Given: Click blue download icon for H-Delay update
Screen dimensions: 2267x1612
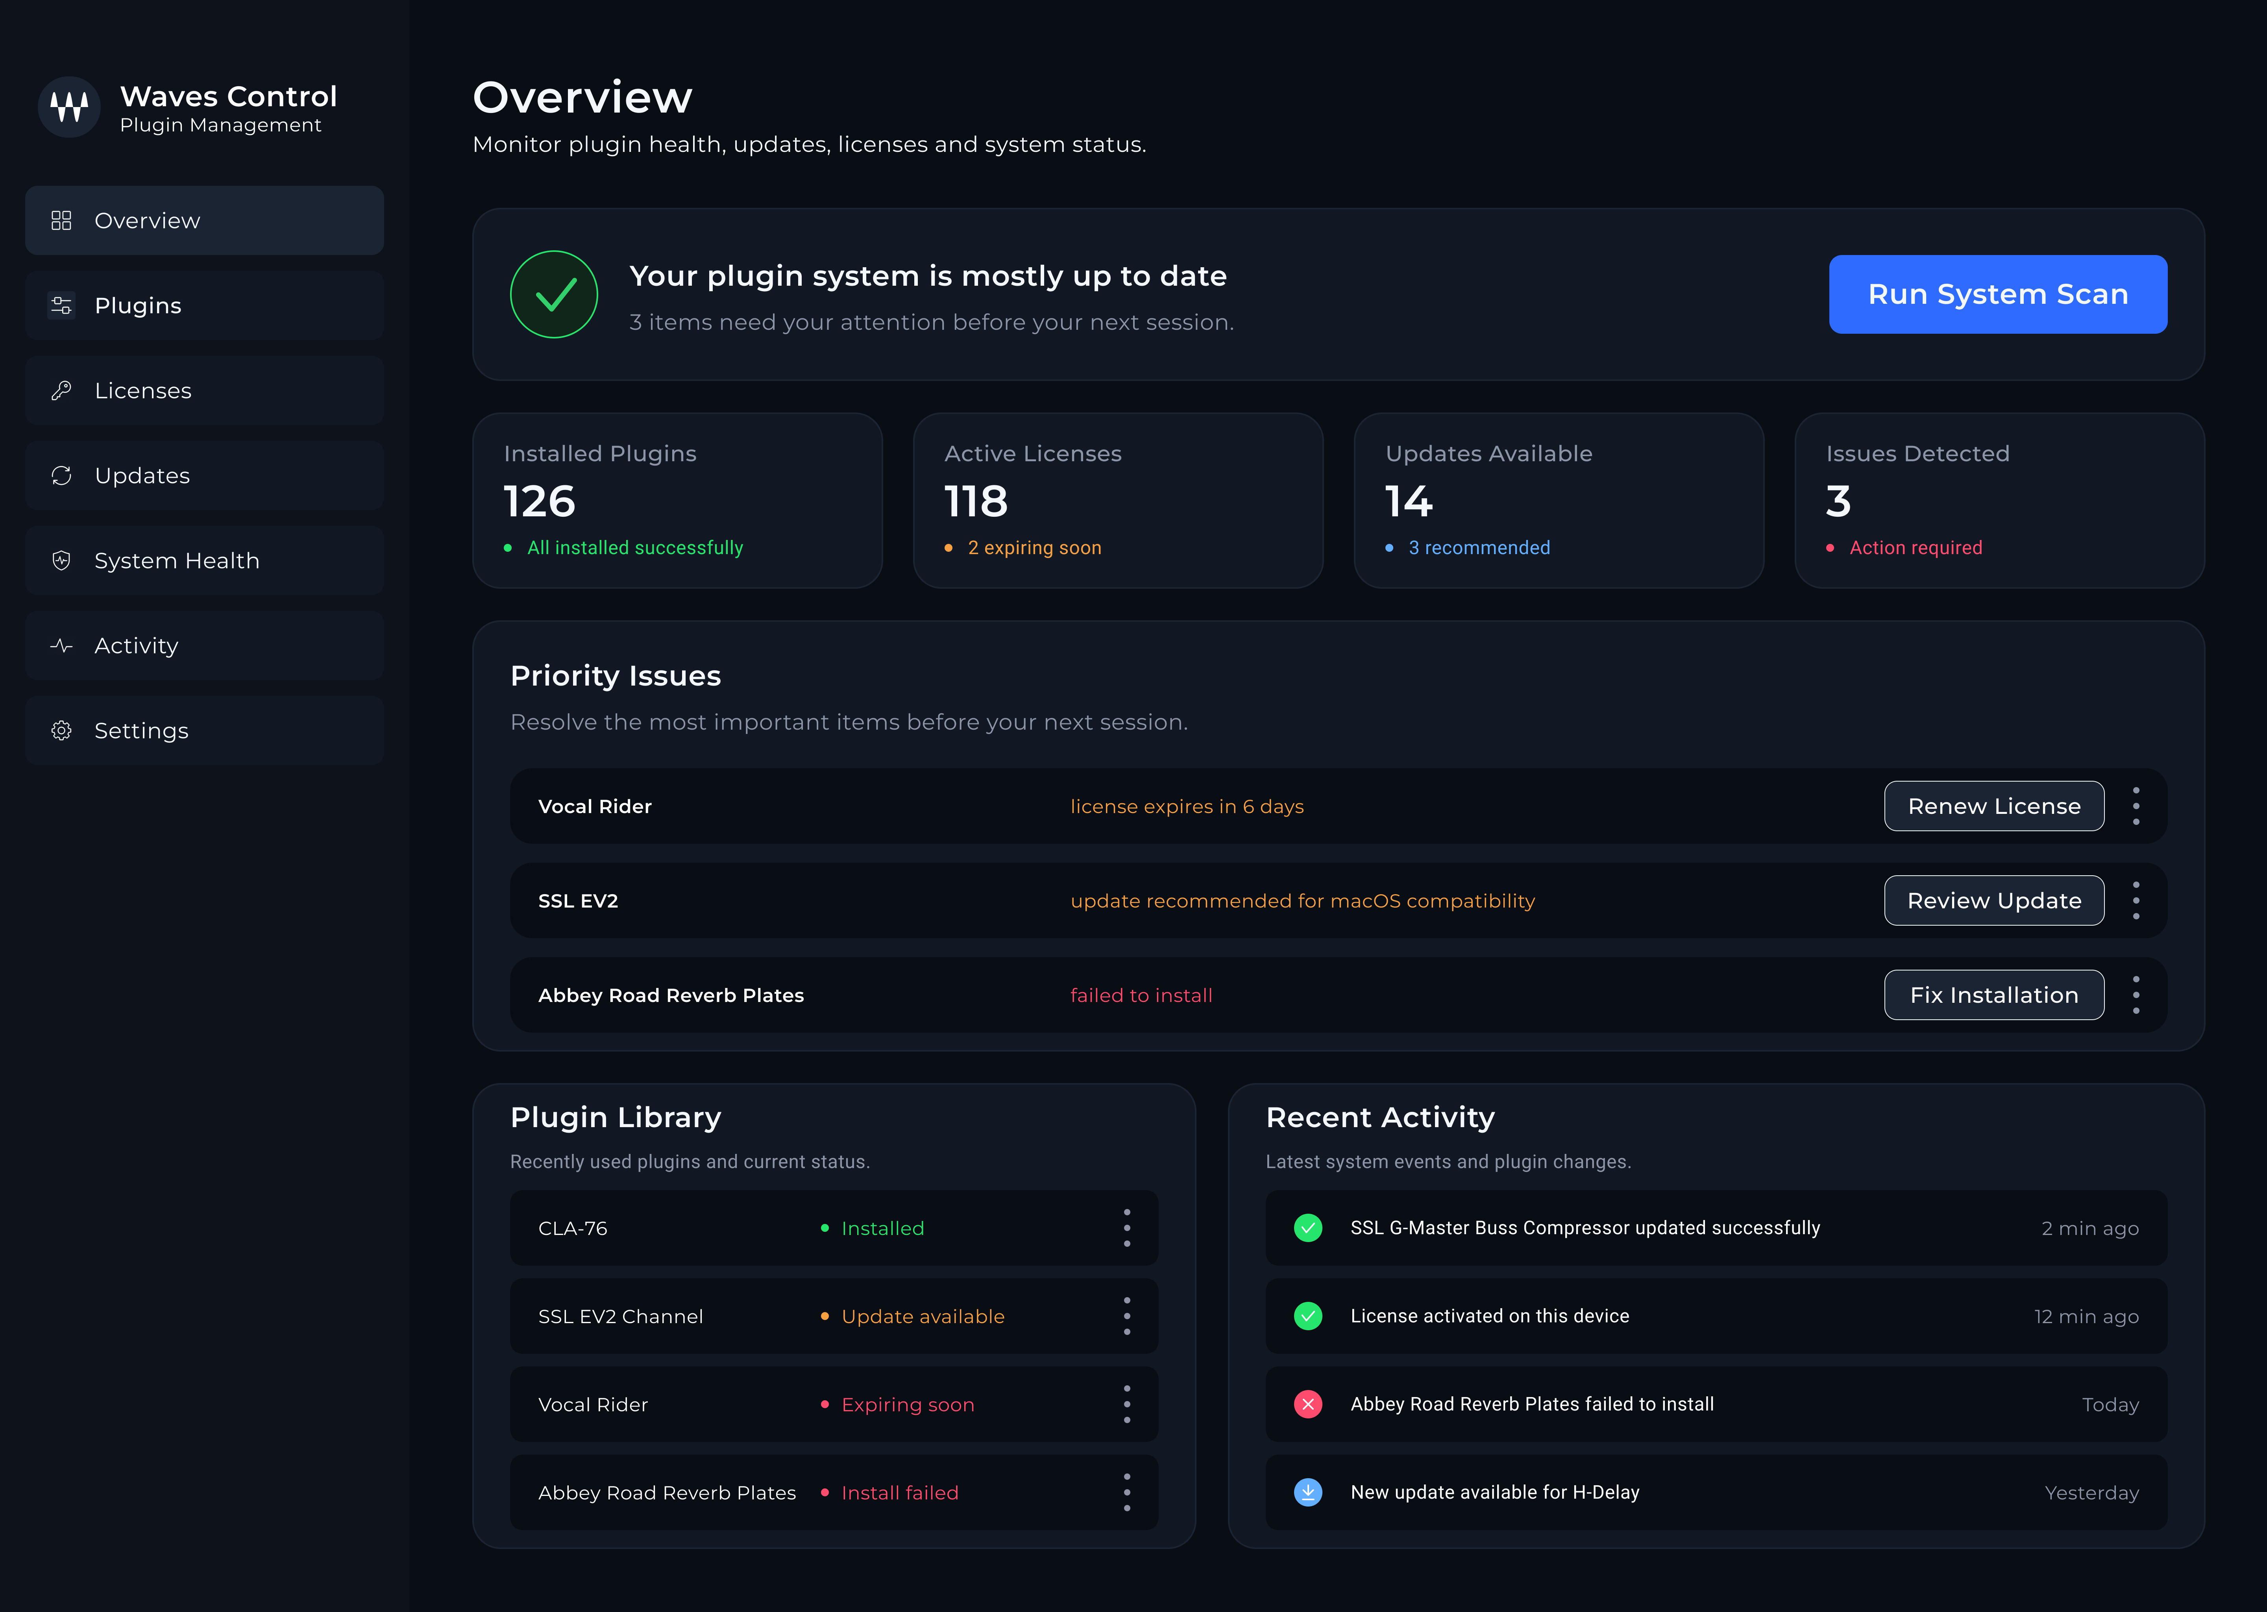Looking at the screenshot, I should pyautogui.click(x=1308, y=1492).
